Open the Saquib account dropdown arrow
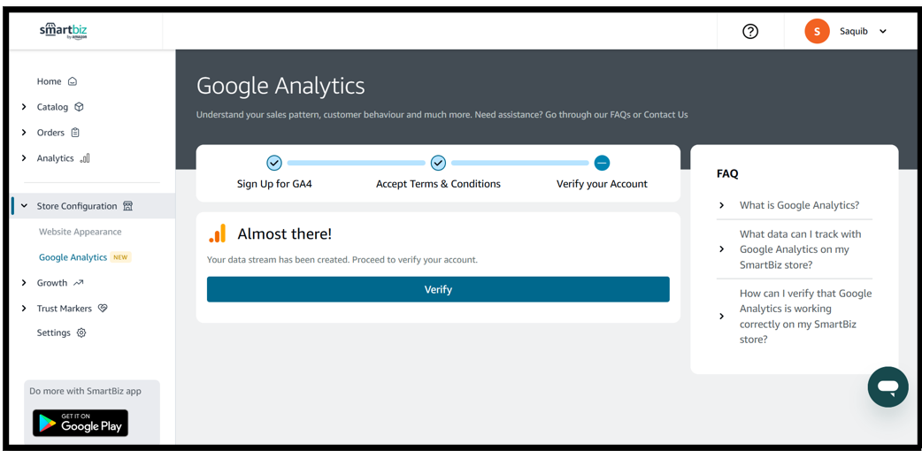This screenshot has width=922, height=451. tap(883, 31)
